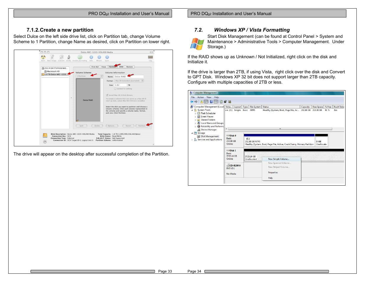Image resolution: width=365 pixels, height=282 pixels.
Task: Open the Format Mac OS Extended dropdown
Action: [x=129, y=81]
